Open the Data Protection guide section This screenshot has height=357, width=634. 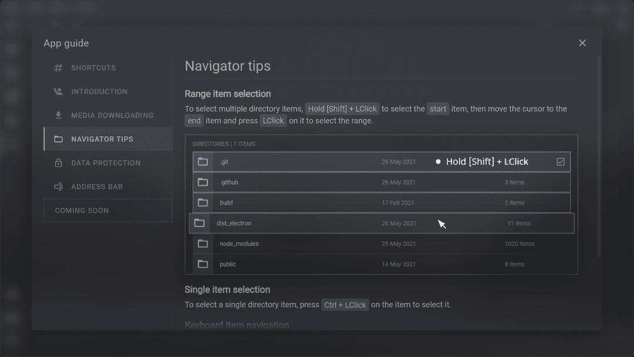pos(106,163)
